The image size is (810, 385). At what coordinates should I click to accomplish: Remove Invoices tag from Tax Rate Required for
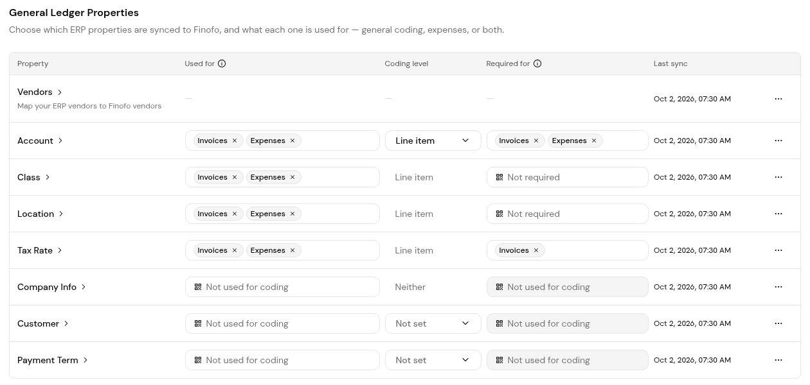click(x=536, y=250)
